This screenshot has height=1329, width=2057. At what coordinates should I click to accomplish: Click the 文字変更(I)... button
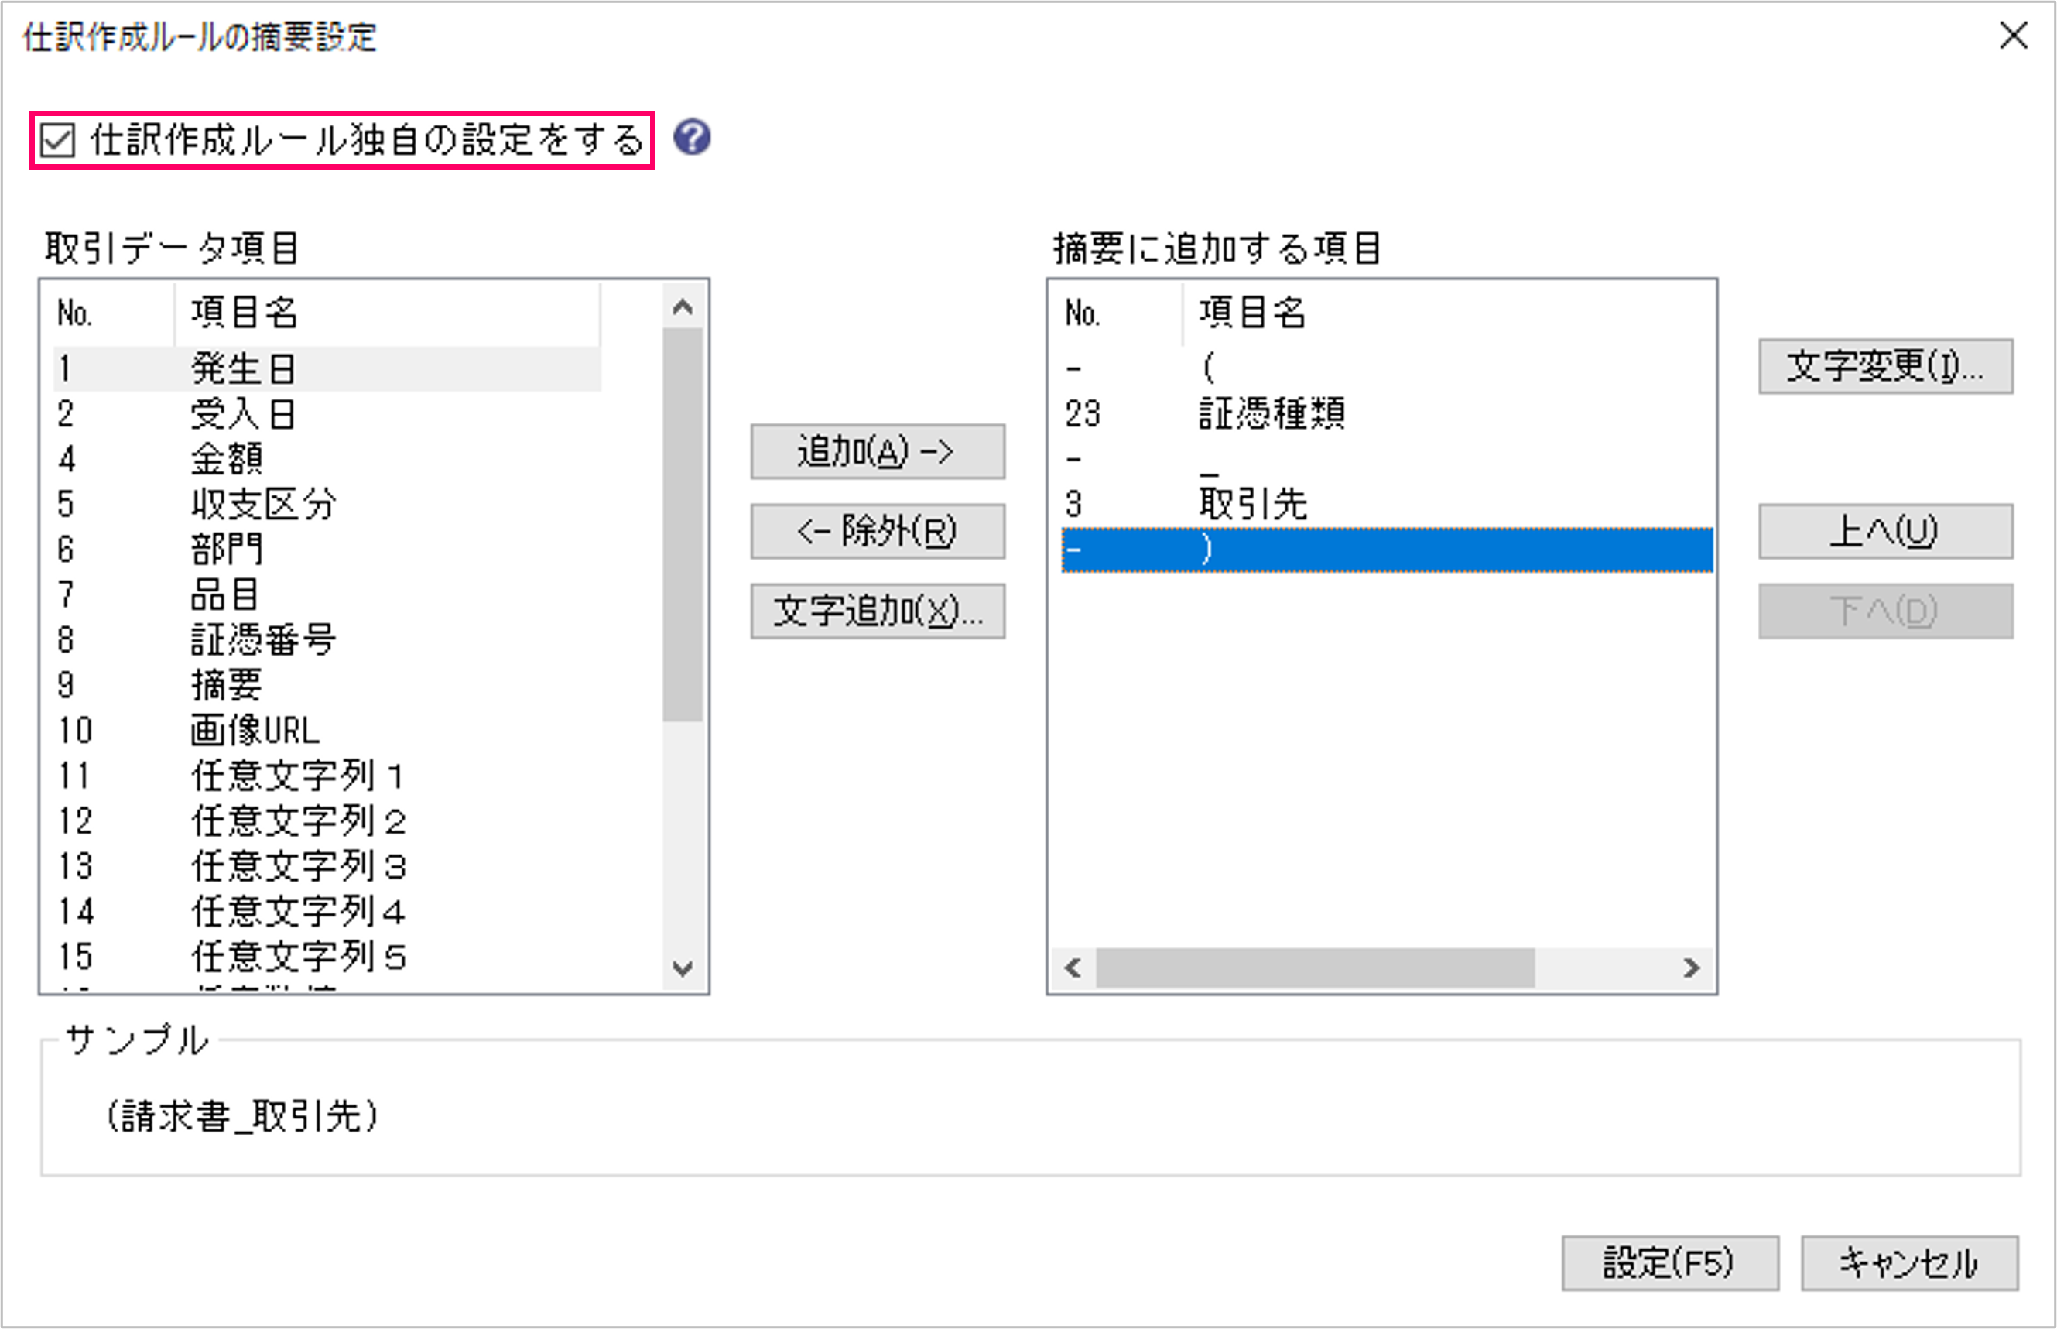tap(1885, 367)
